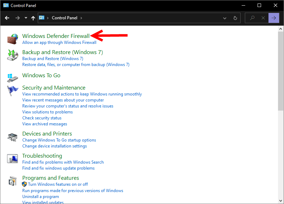The width and height of the screenshot is (284, 204).
Task: Open Change Windows To Go startup options
Action: click(59, 140)
